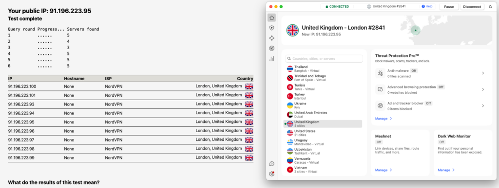Select Turkey Istanbul in the country list
The width and height of the screenshot is (499, 188).
coord(323,96)
